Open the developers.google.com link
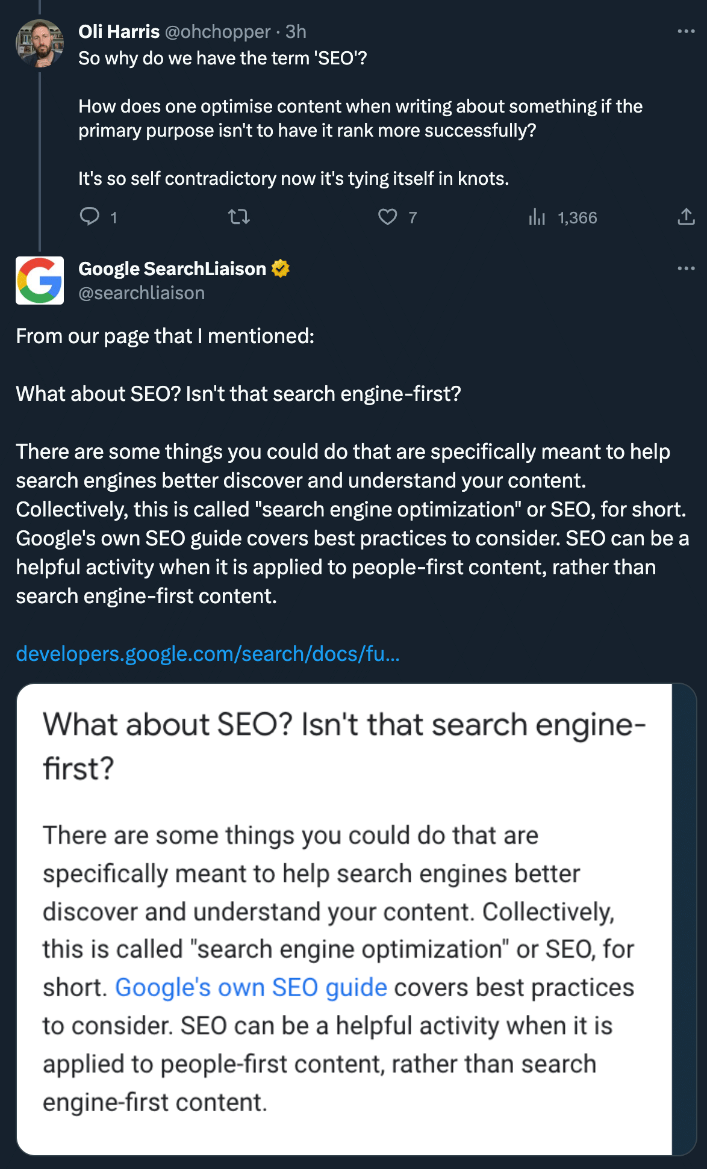Image resolution: width=707 pixels, height=1169 pixels. (x=208, y=654)
